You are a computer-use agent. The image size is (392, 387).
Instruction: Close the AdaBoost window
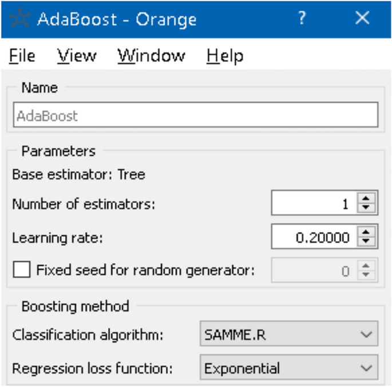(x=362, y=18)
